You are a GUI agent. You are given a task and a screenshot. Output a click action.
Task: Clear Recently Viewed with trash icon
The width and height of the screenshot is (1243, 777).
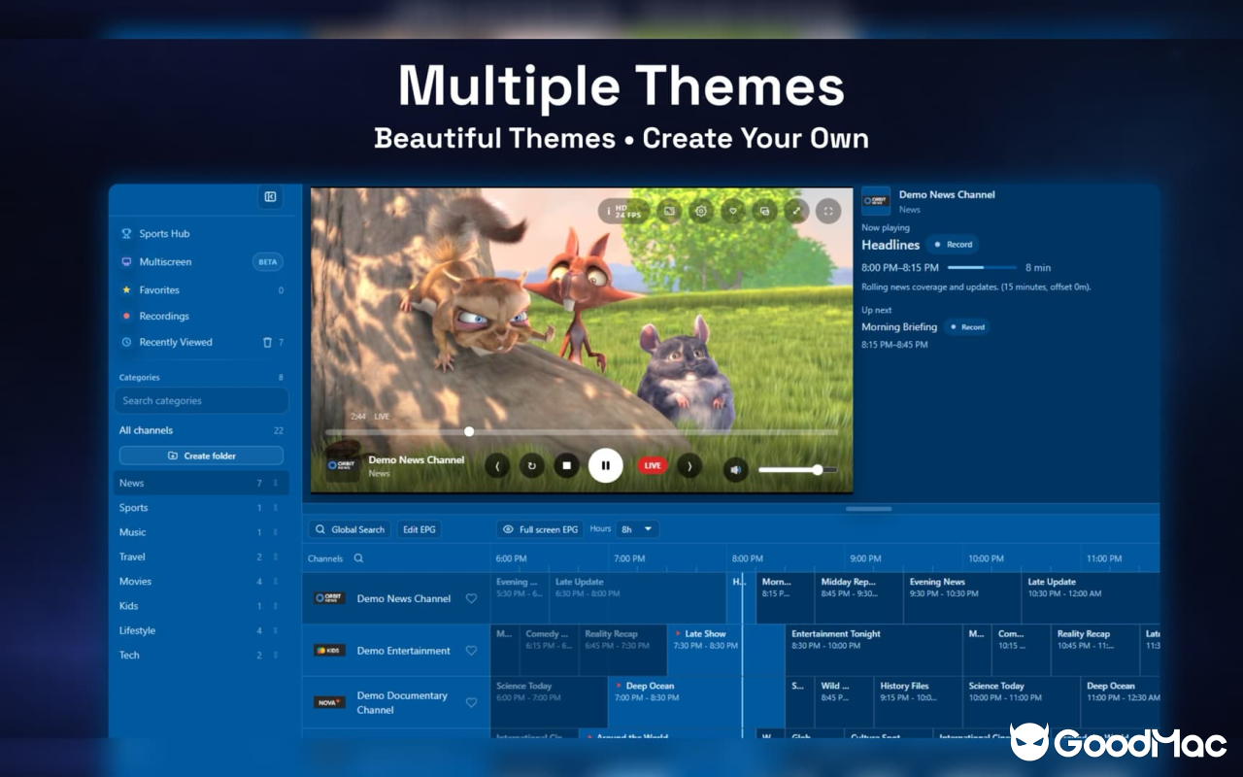(x=268, y=343)
